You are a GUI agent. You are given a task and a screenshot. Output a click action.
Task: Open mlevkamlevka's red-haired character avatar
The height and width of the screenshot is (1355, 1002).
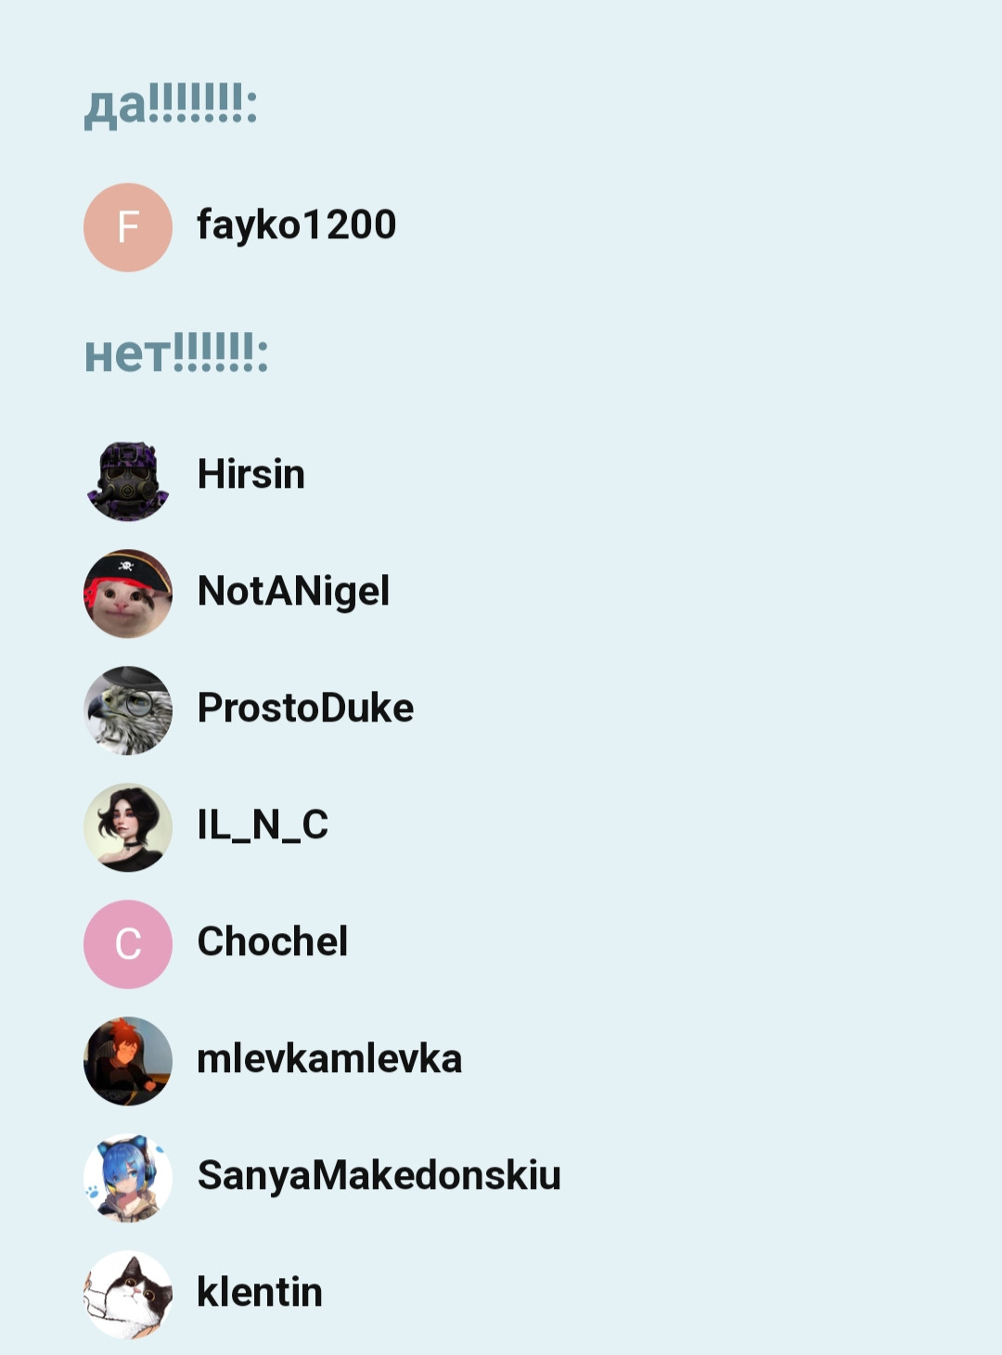coord(128,1061)
